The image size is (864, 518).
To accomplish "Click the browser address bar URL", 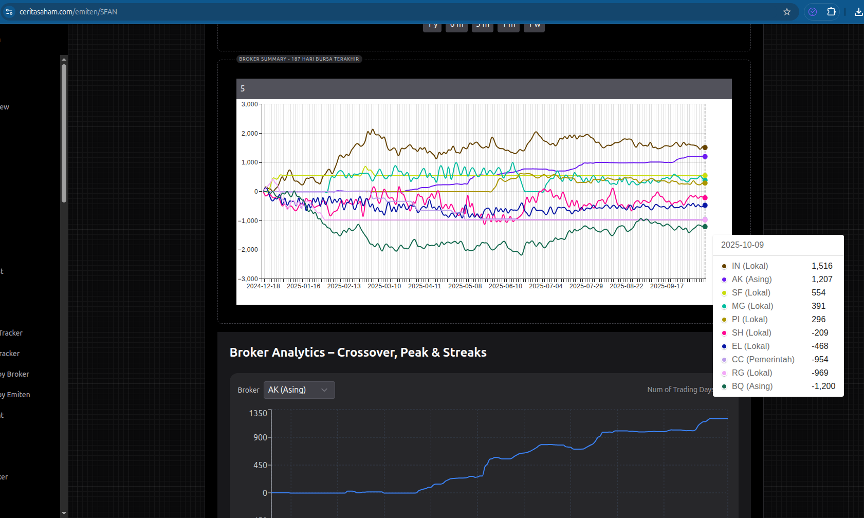I will 68,12.
